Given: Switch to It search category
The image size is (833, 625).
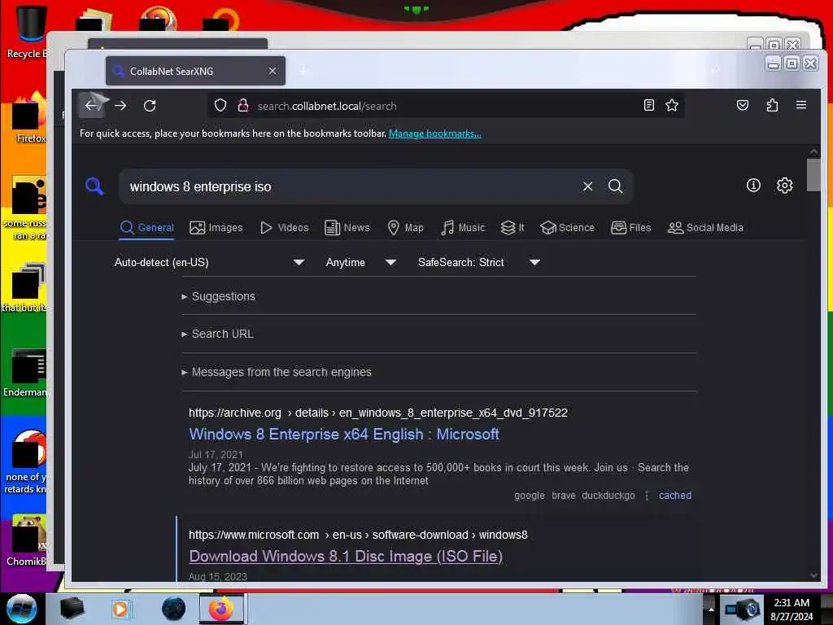Looking at the screenshot, I should [x=512, y=228].
